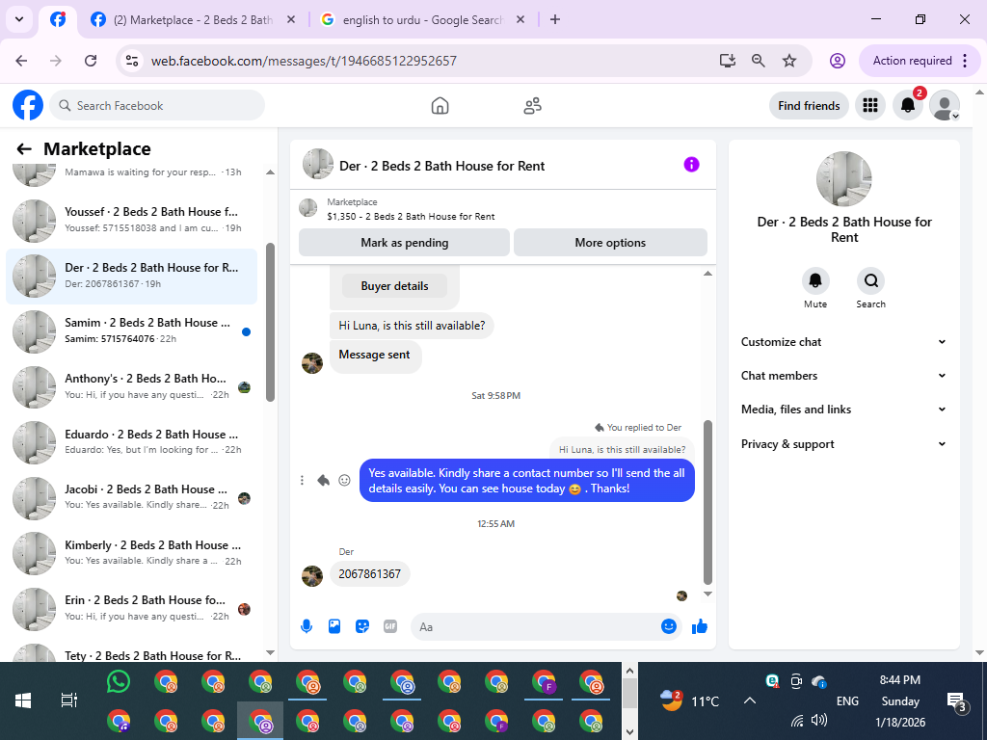
Task: Click Find friends button
Action: pyautogui.click(x=809, y=106)
